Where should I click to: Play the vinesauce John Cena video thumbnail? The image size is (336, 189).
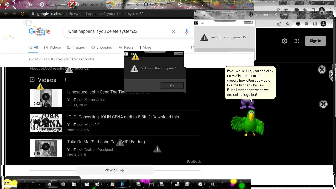point(46,98)
